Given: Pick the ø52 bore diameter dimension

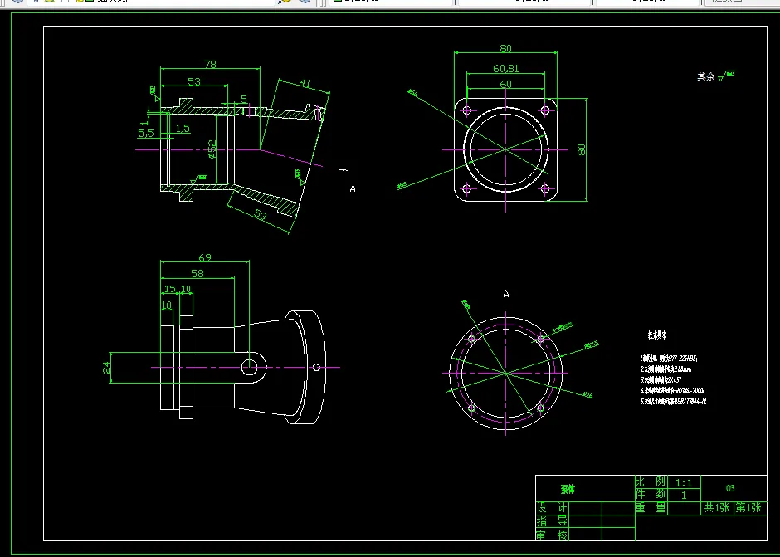Looking at the screenshot, I should 212,149.
